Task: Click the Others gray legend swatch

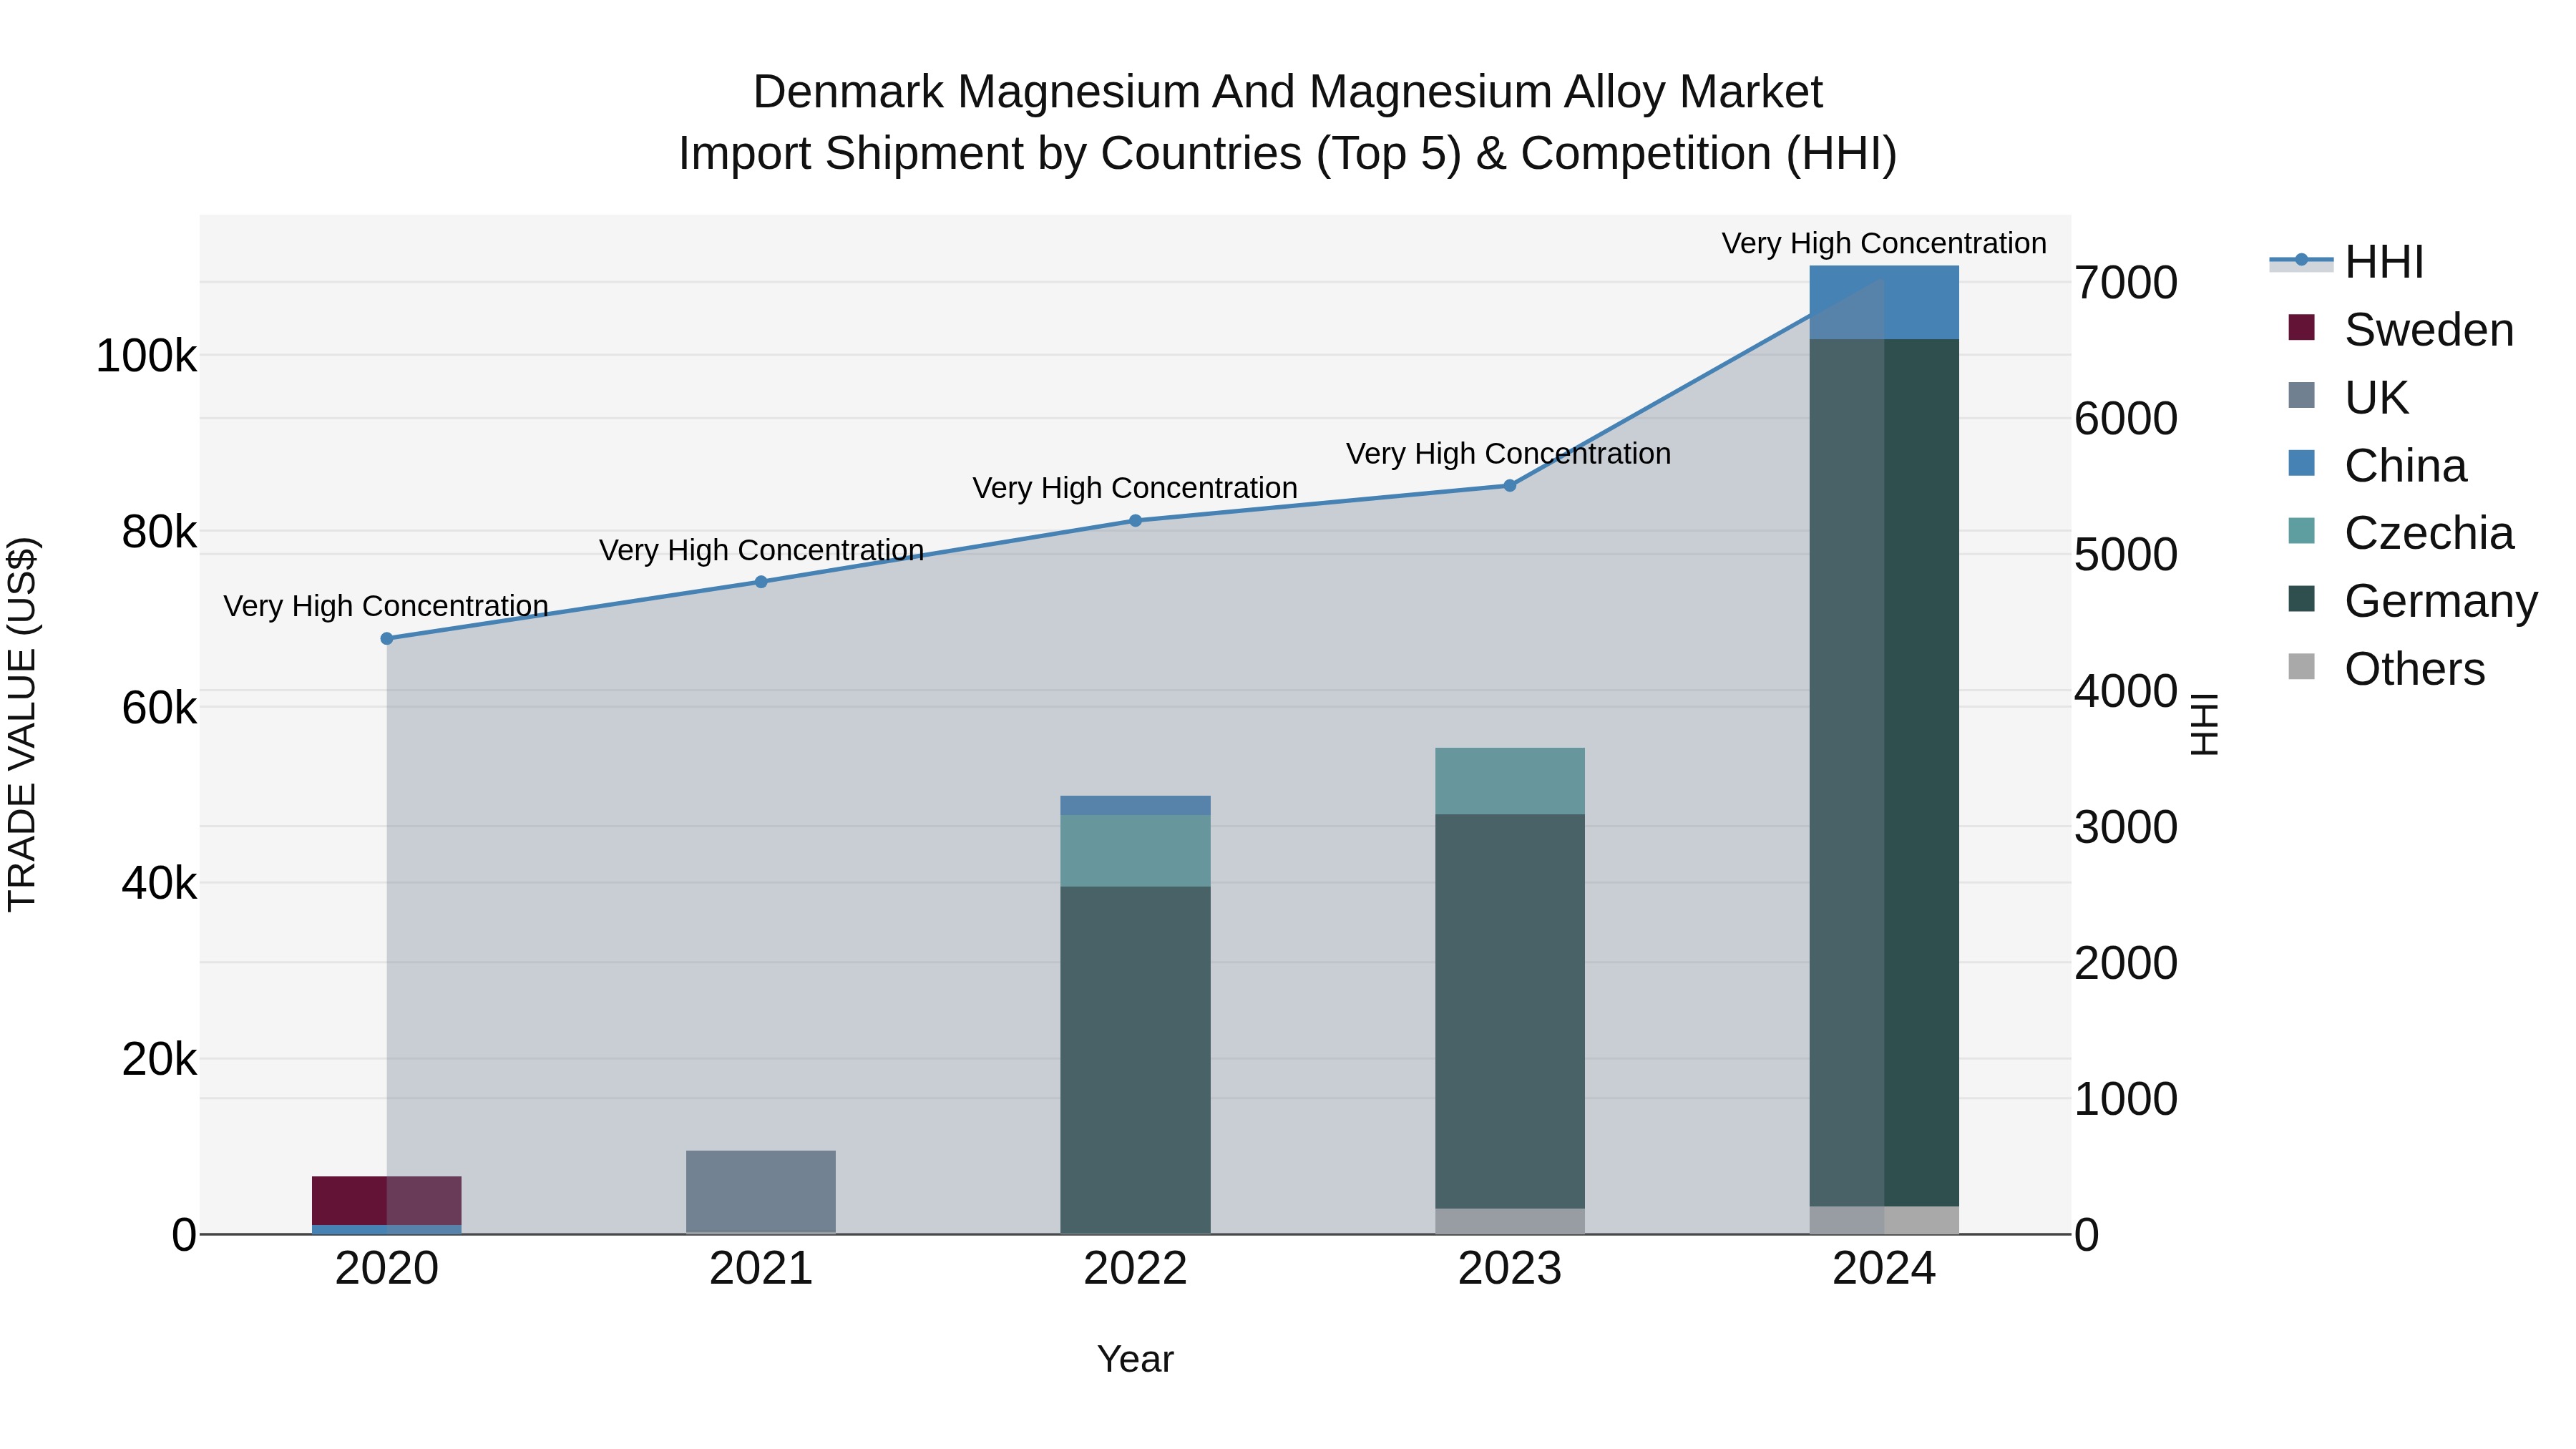Action: [x=2301, y=666]
